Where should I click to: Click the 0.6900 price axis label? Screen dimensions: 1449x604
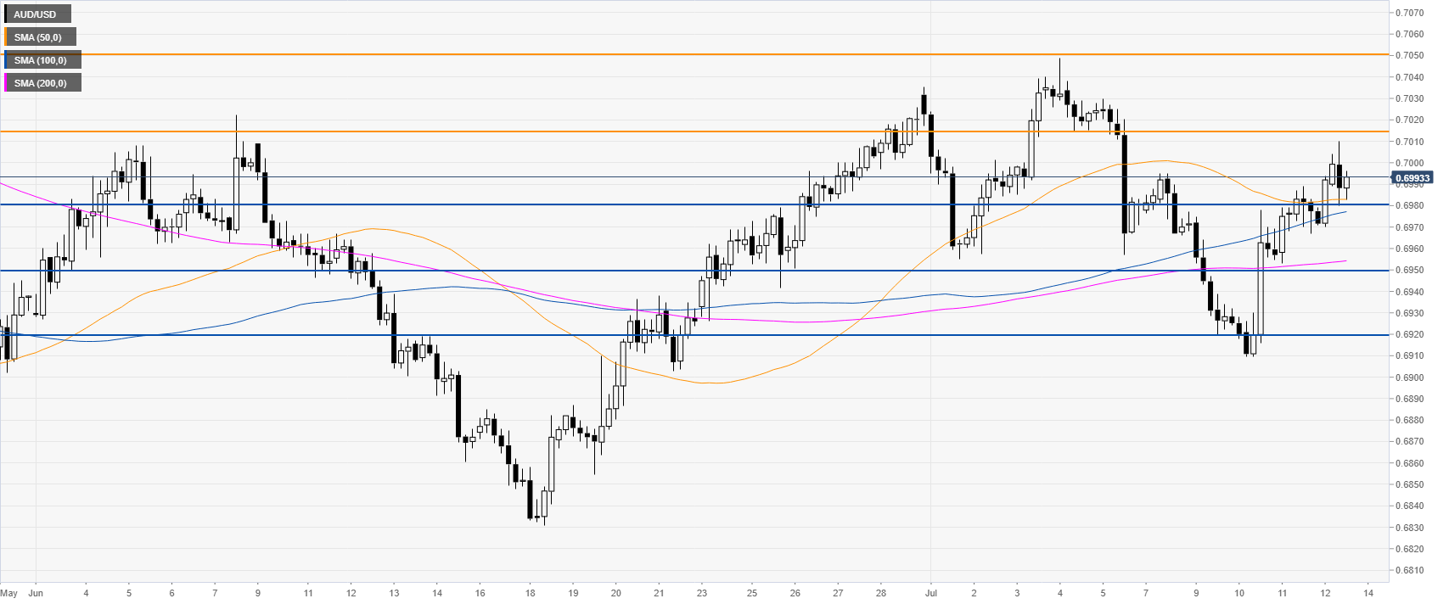[x=1412, y=377]
